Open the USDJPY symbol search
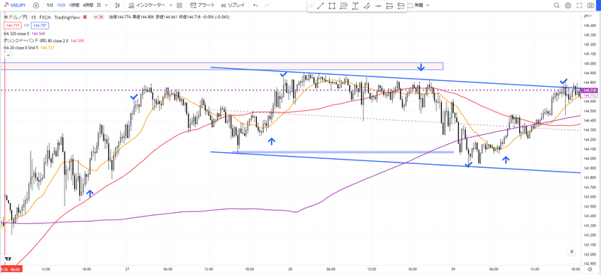Viewport: 601px width, 275px height. pyautogui.click(x=15, y=5)
